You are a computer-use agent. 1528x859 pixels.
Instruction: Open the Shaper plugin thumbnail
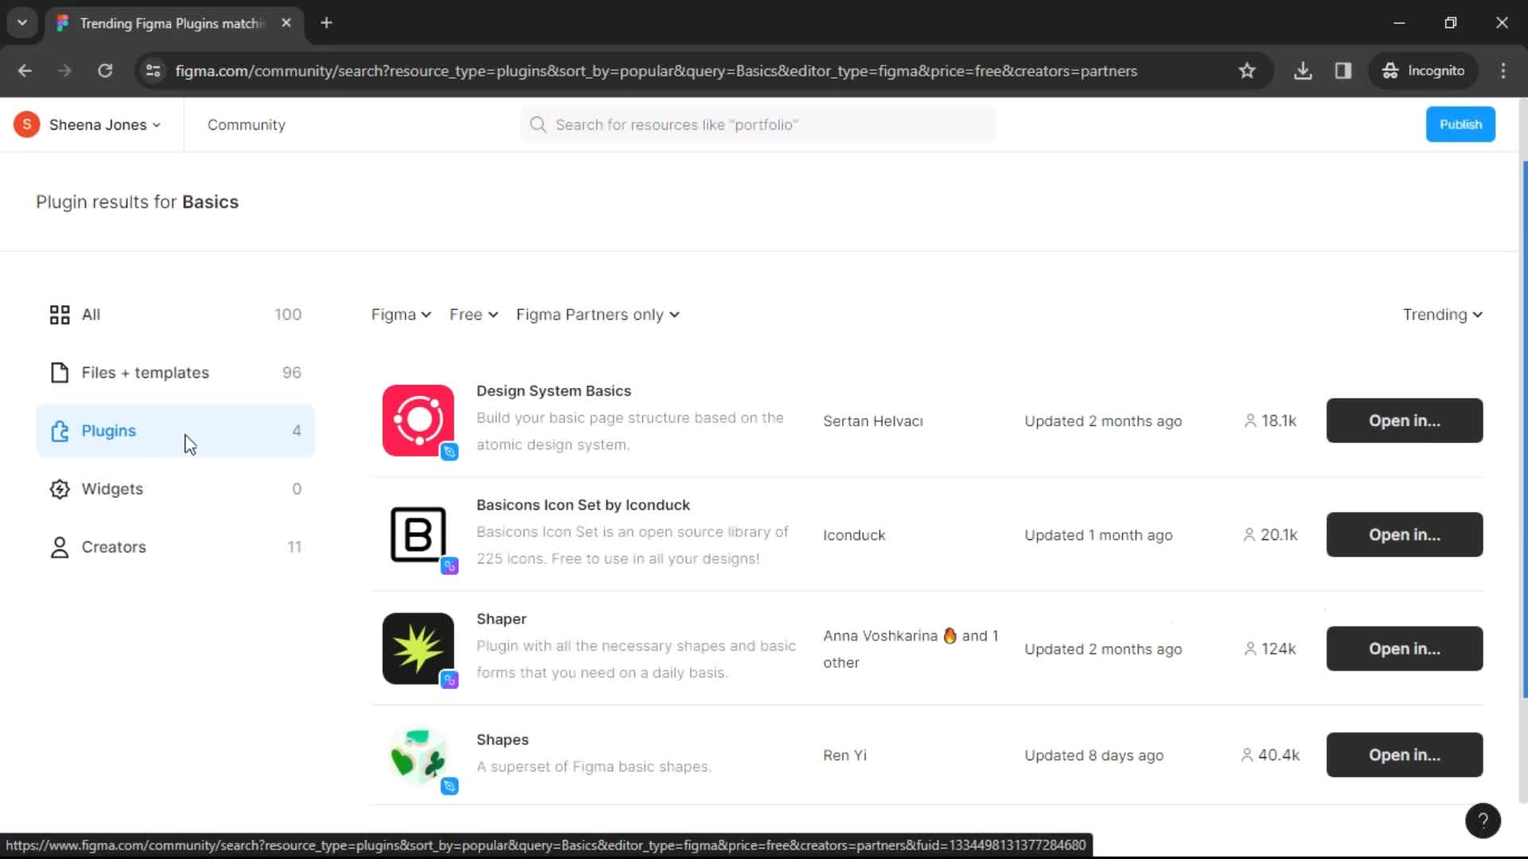[x=418, y=648]
